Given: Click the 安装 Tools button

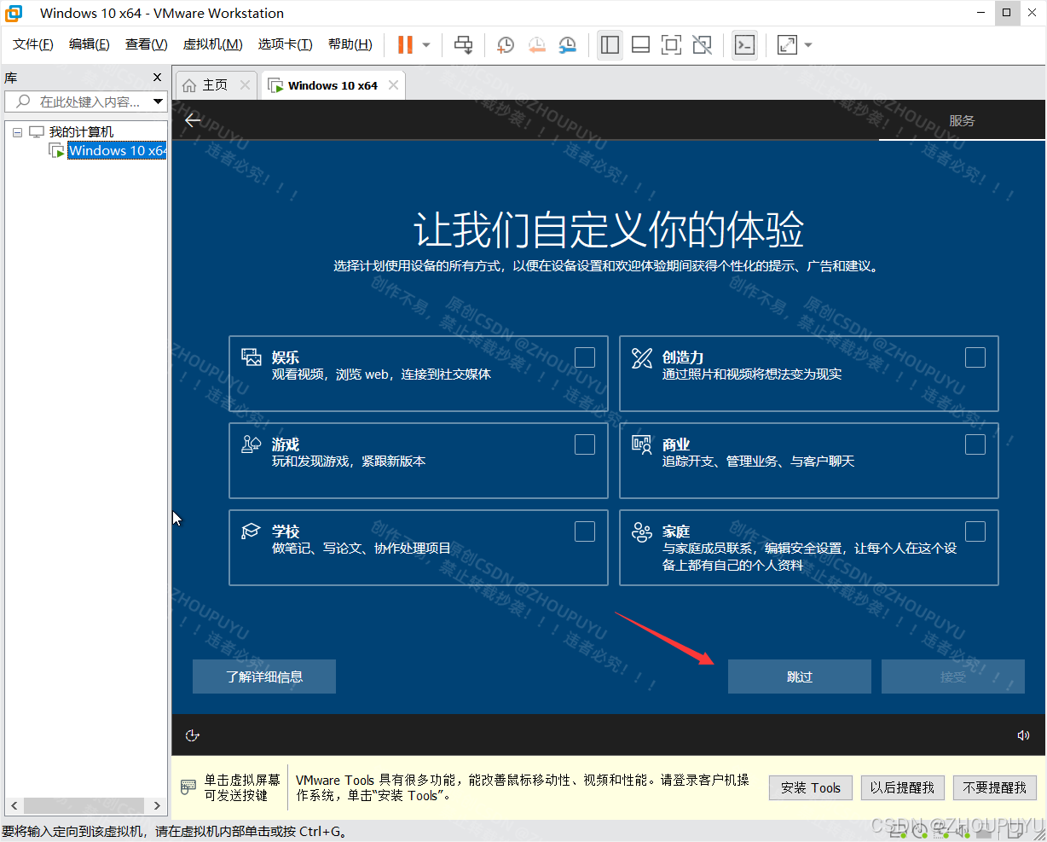Looking at the screenshot, I should coord(811,787).
